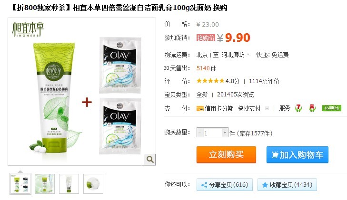Click the five-star rating stars
Image resolution: width=347 pixels, height=200 pixels.
coord(210,81)
